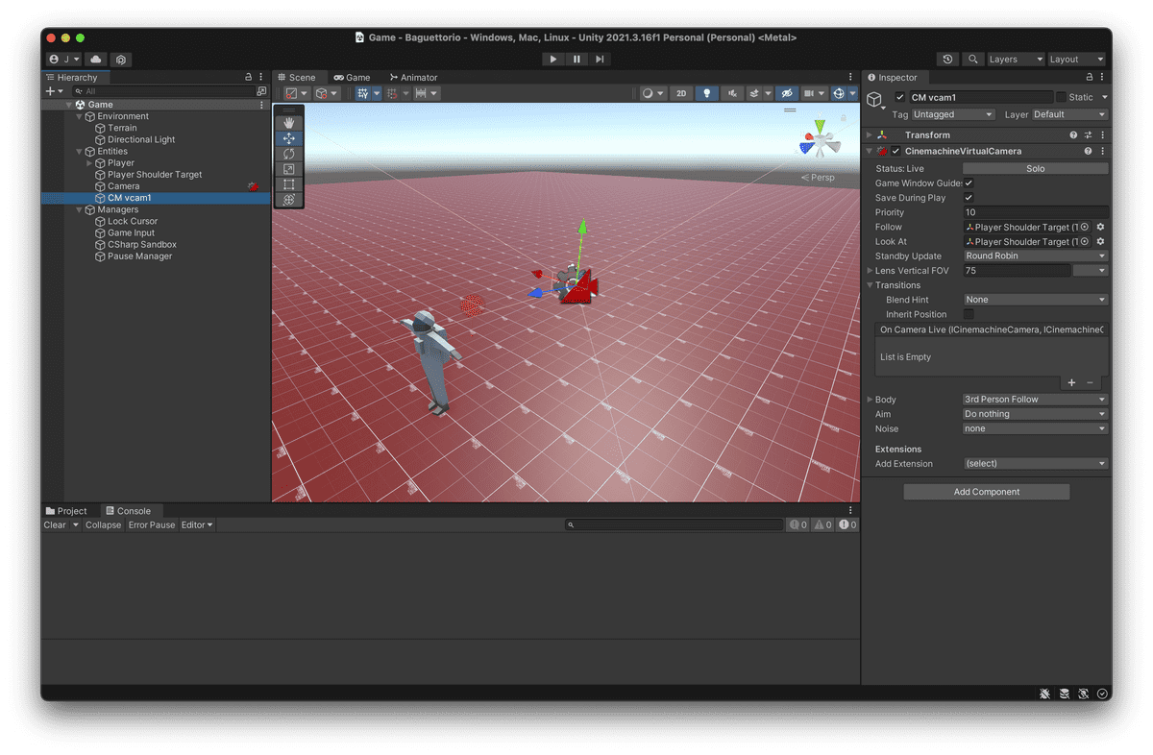Uncheck the Game Window Guides checkbox
The image size is (1153, 755).
point(969,183)
